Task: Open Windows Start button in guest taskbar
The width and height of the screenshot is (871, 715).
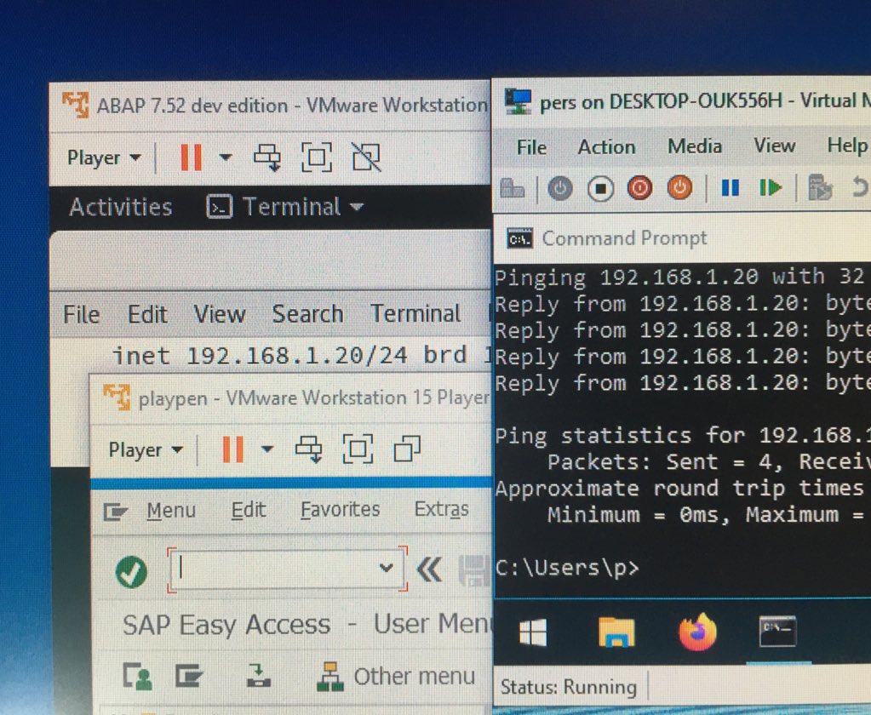Action: click(x=533, y=632)
